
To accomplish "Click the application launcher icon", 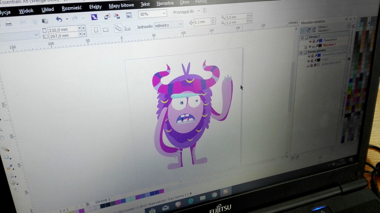I will pos(129,15).
